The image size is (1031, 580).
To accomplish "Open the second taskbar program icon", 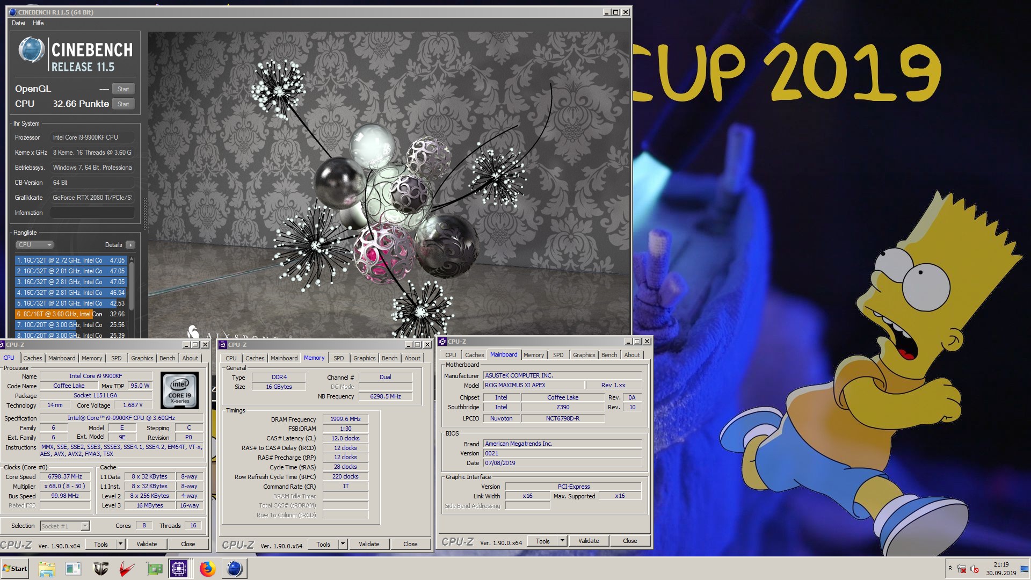I will point(73,569).
